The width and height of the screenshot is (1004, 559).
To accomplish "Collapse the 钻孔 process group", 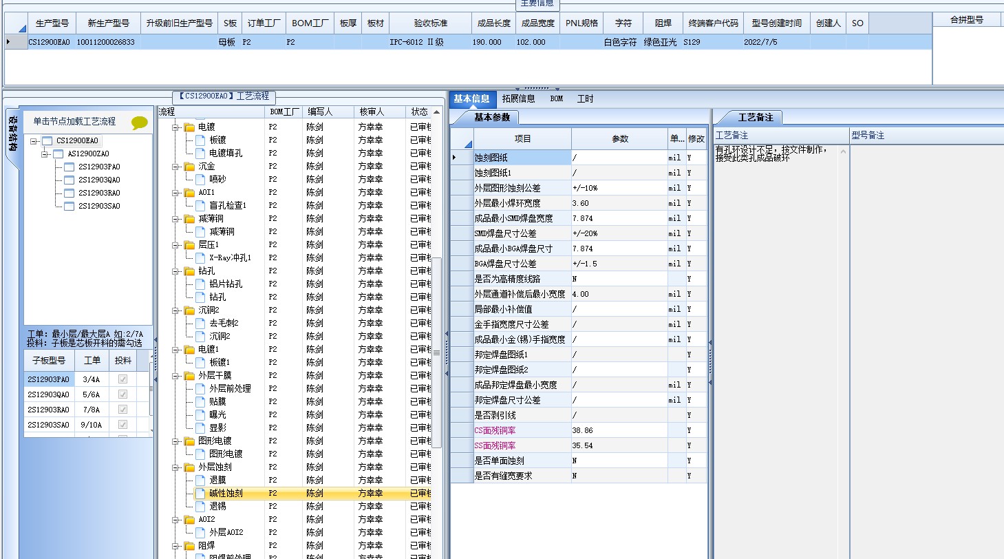I will coord(175,272).
